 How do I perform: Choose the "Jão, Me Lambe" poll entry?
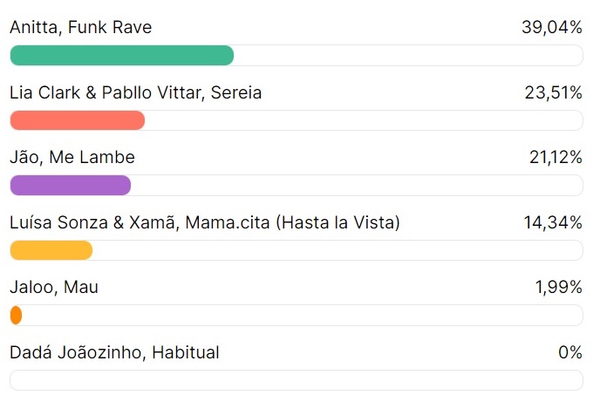click(72, 158)
